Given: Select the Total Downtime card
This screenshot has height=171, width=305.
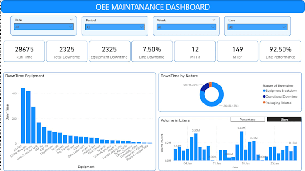Looking at the screenshot, I should (x=67, y=51).
